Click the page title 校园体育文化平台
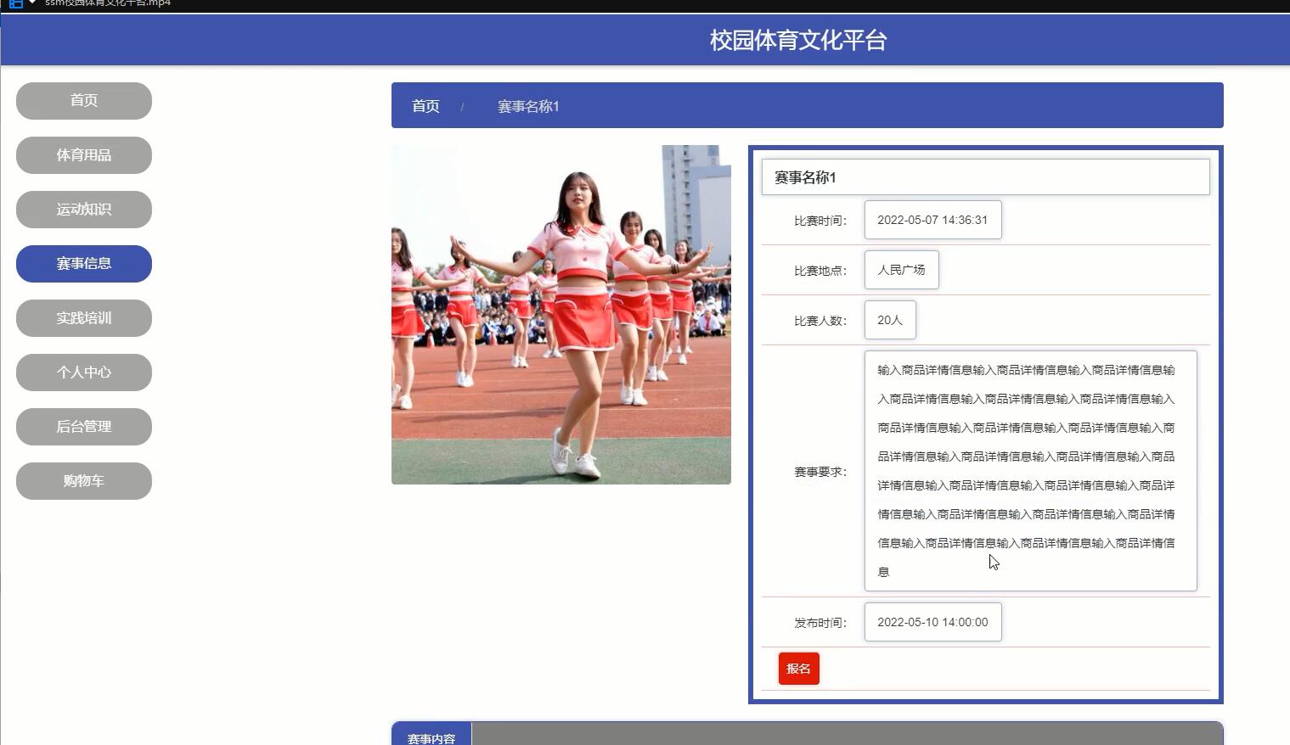 tap(797, 39)
